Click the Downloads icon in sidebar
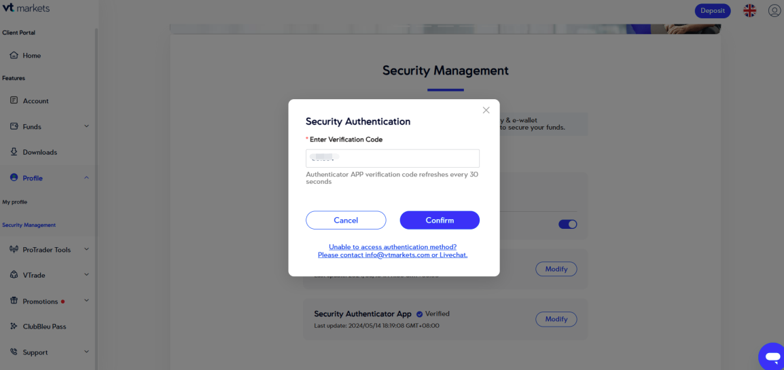The height and width of the screenshot is (370, 784). 14,152
